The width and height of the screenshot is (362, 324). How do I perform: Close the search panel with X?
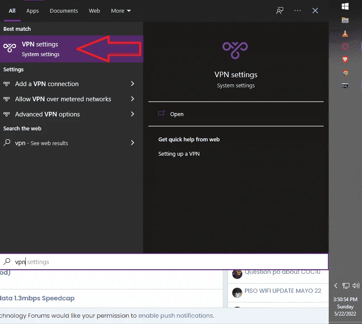tap(315, 11)
